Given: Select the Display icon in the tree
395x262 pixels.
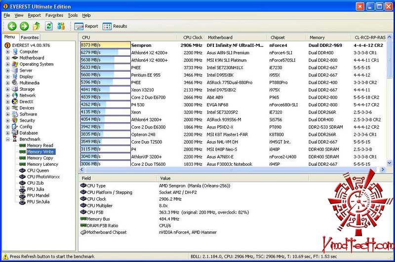Looking at the screenshot, I should pyautogui.click(x=15, y=76).
